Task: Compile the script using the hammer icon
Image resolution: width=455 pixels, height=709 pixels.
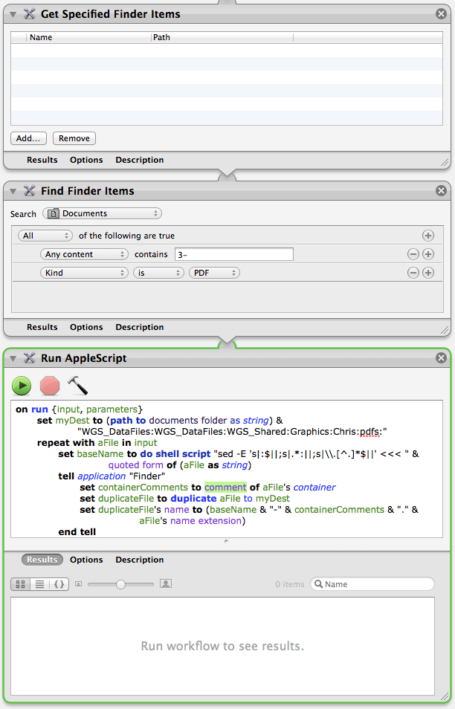Action: pyautogui.click(x=77, y=386)
